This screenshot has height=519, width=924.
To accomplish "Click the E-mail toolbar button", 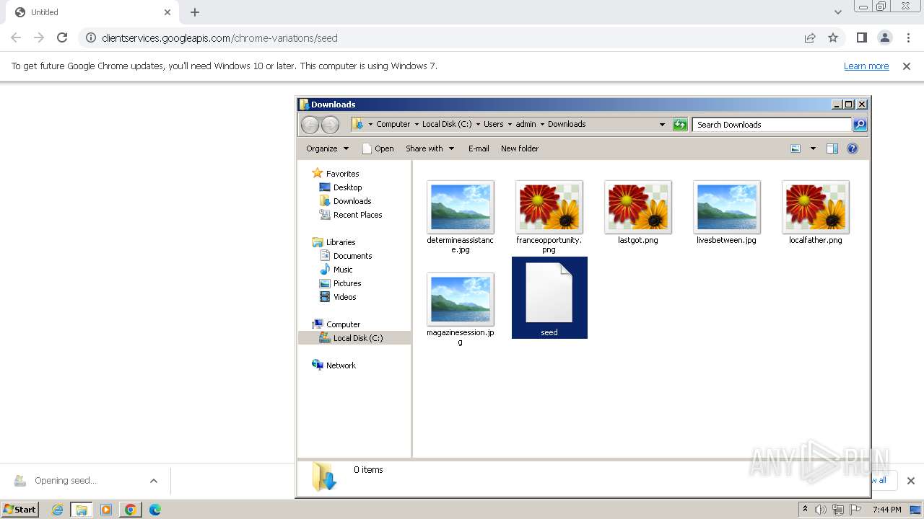I will pyautogui.click(x=479, y=148).
